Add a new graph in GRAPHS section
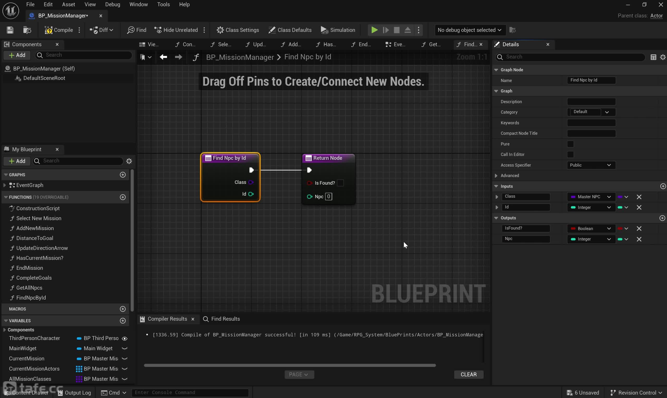Screen dimensions: 667x398 [123, 175]
